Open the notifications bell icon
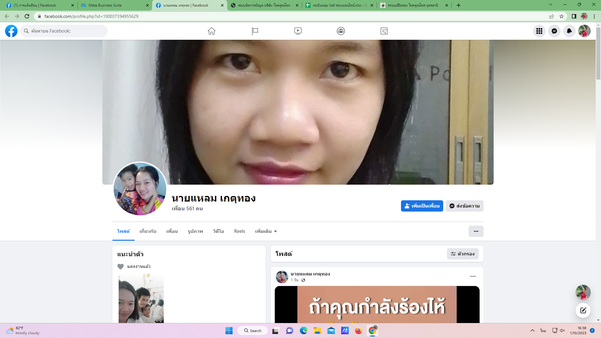This screenshot has width=601, height=338. pyautogui.click(x=569, y=31)
